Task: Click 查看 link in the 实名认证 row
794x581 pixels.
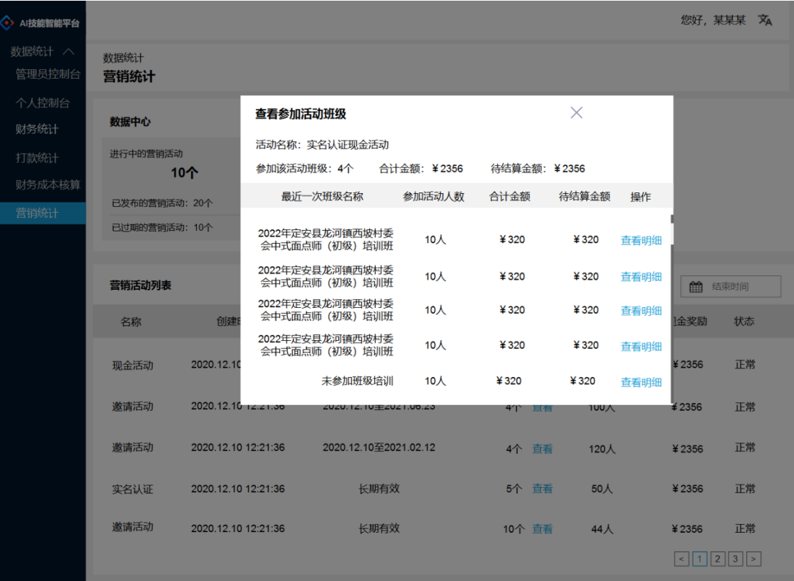Action: point(542,488)
